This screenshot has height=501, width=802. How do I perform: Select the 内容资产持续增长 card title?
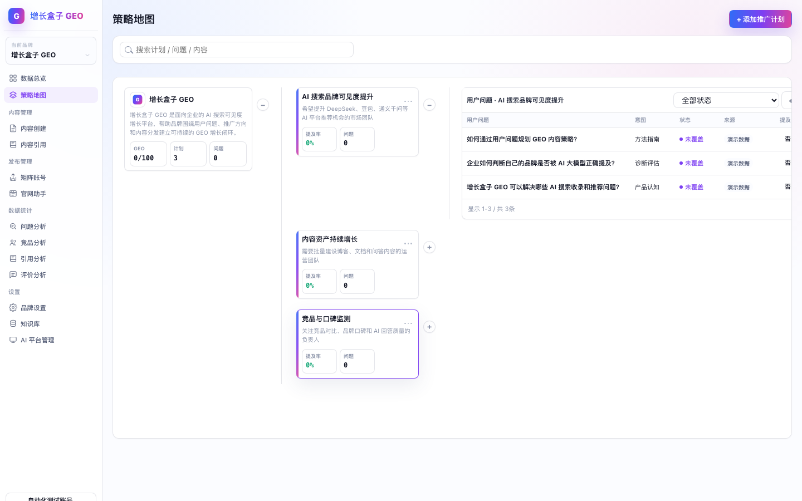tap(330, 239)
